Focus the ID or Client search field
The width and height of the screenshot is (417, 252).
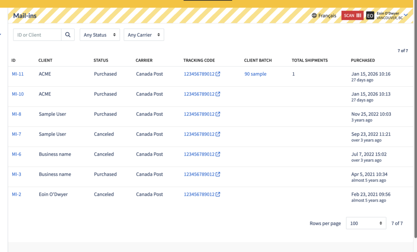[x=37, y=35]
